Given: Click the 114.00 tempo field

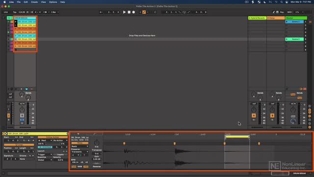Looking at the screenshot, I should coord(22,12).
